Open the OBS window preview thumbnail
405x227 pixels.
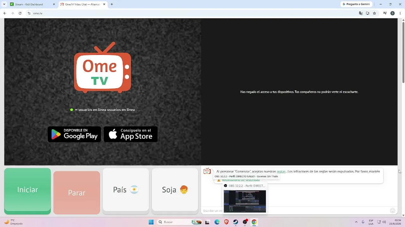(x=245, y=201)
